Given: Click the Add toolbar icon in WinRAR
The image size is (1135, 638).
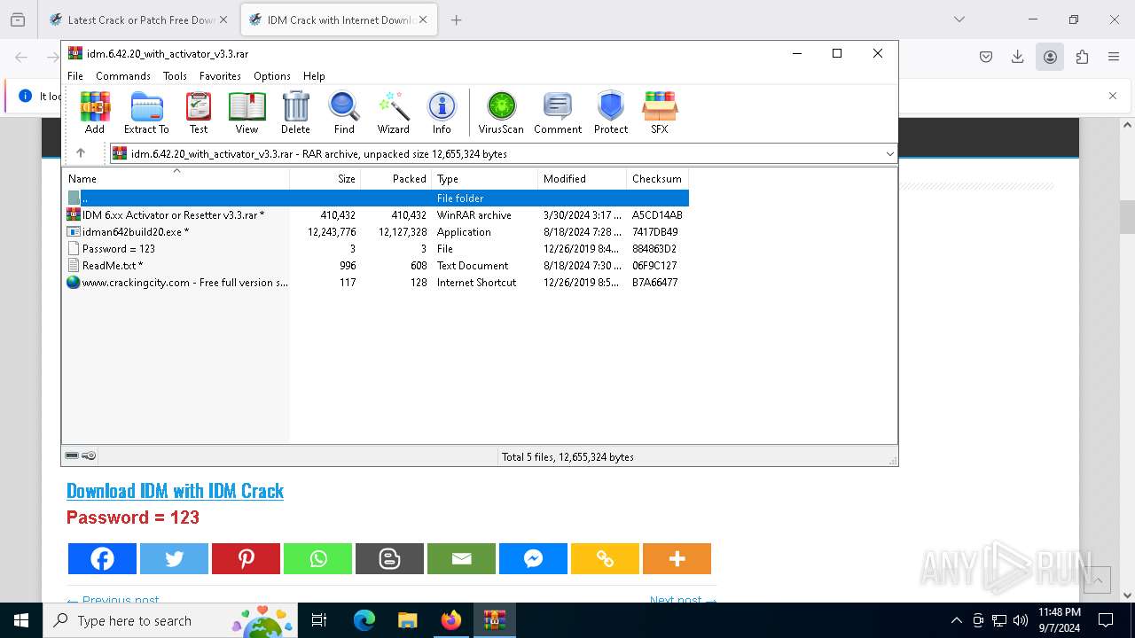Looking at the screenshot, I should pos(95,113).
